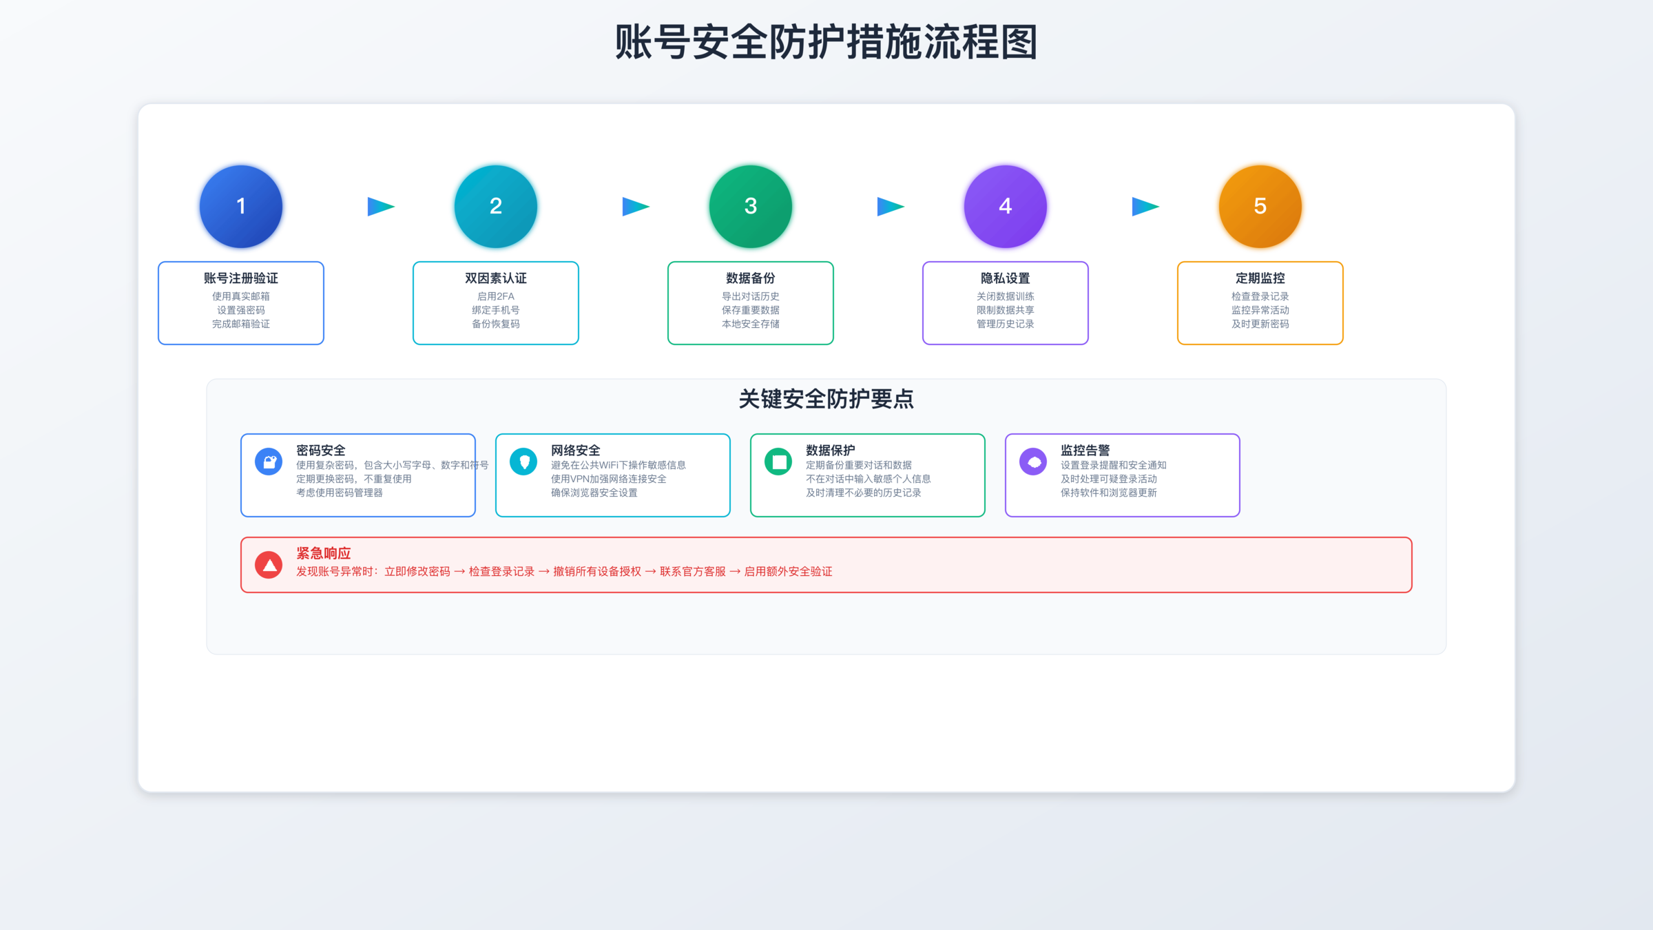Click the blue lock icon beside 密码安全
Image resolution: width=1653 pixels, height=930 pixels.
tap(269, 462)
